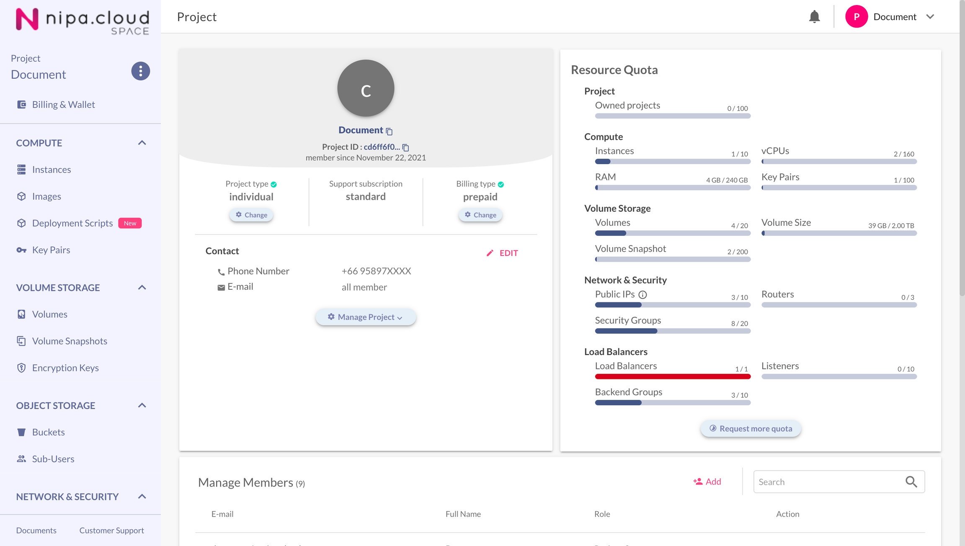
Task: Open the Manage Project dropdown
Action: (365, 317)
